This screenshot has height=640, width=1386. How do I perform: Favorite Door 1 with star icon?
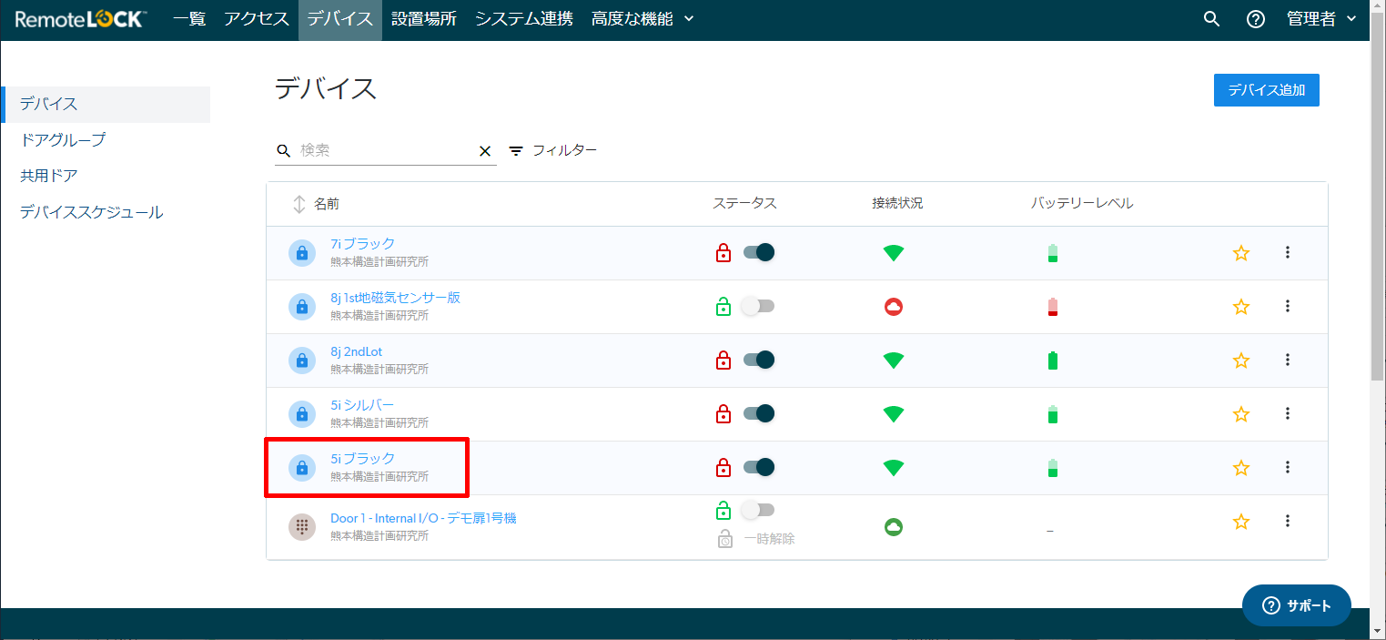[1241, 522]
